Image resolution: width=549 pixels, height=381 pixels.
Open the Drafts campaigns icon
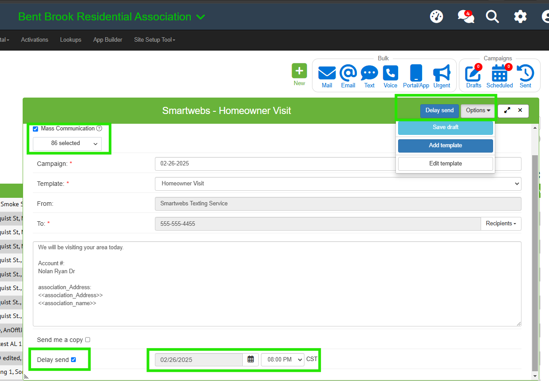click(473, 74)
